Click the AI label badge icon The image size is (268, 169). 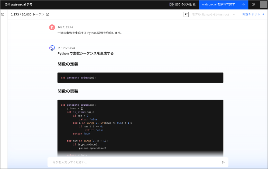186,14
